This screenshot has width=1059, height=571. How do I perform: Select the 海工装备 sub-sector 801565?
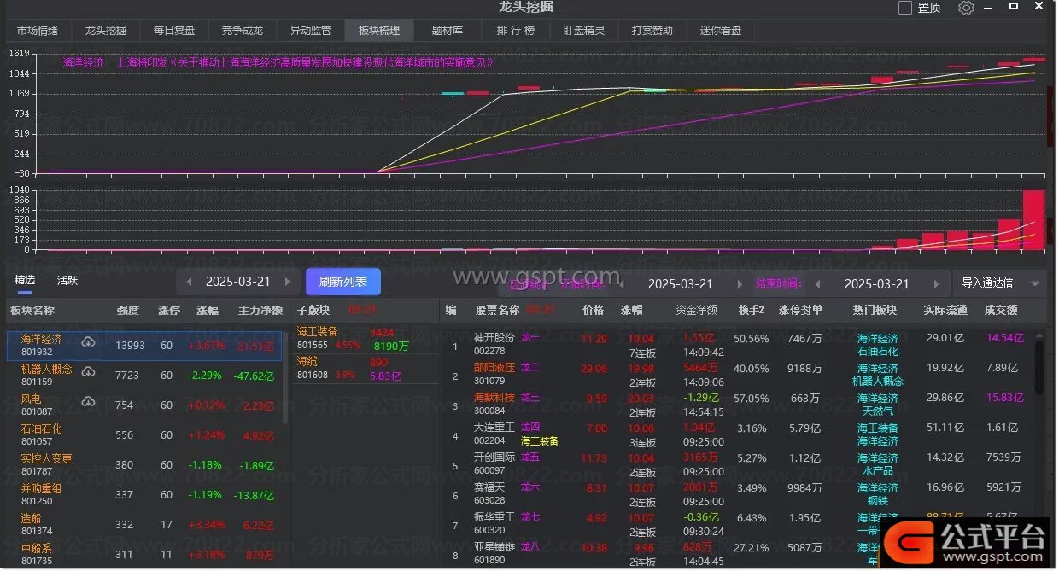[366, 338]
